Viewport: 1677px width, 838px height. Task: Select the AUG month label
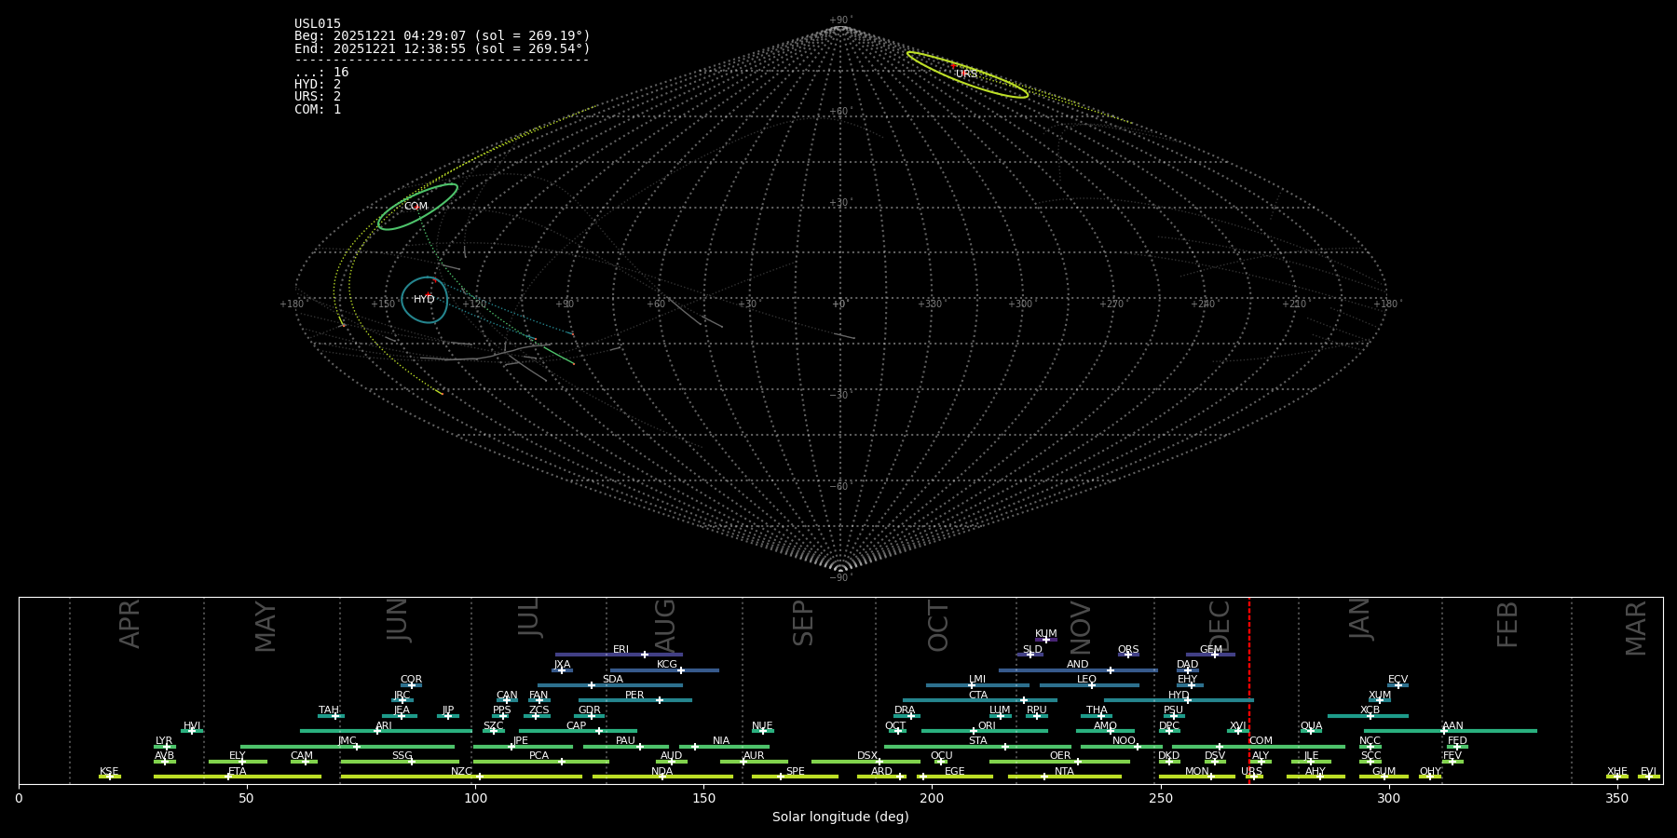pos(665,626)
